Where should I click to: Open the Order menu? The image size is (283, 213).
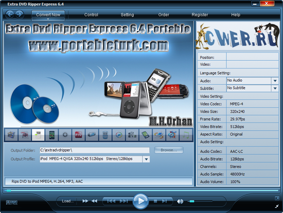tap(164, 15)
